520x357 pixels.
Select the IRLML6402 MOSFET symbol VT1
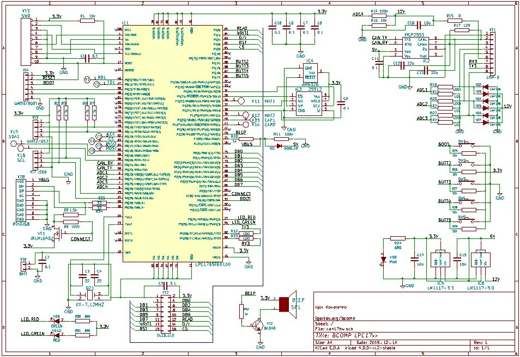coord(57,234)
